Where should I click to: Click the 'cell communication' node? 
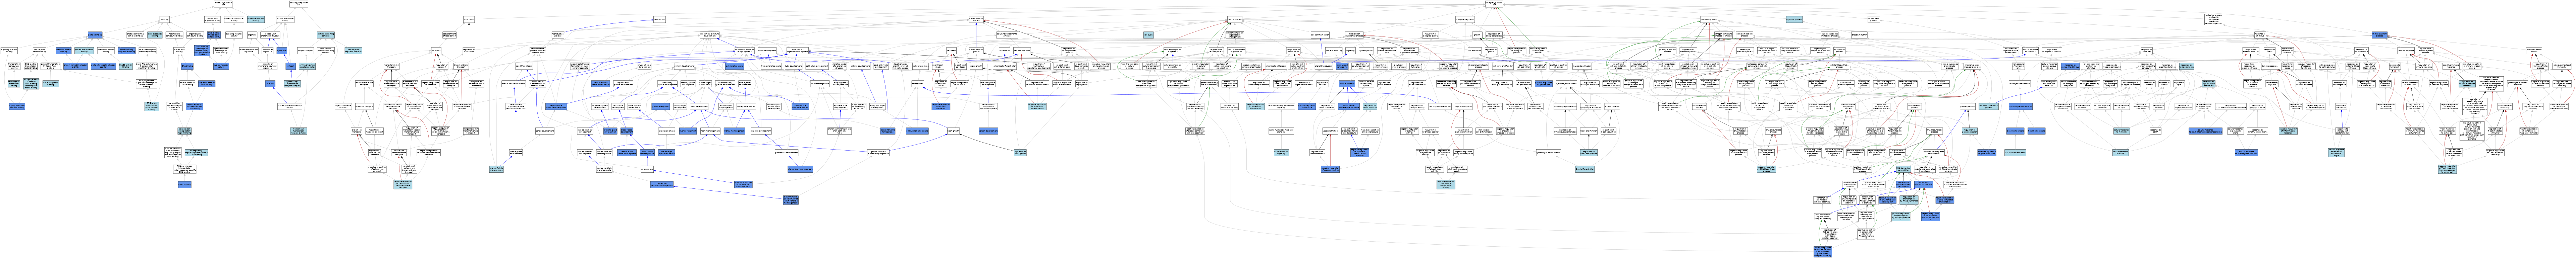1320,35
